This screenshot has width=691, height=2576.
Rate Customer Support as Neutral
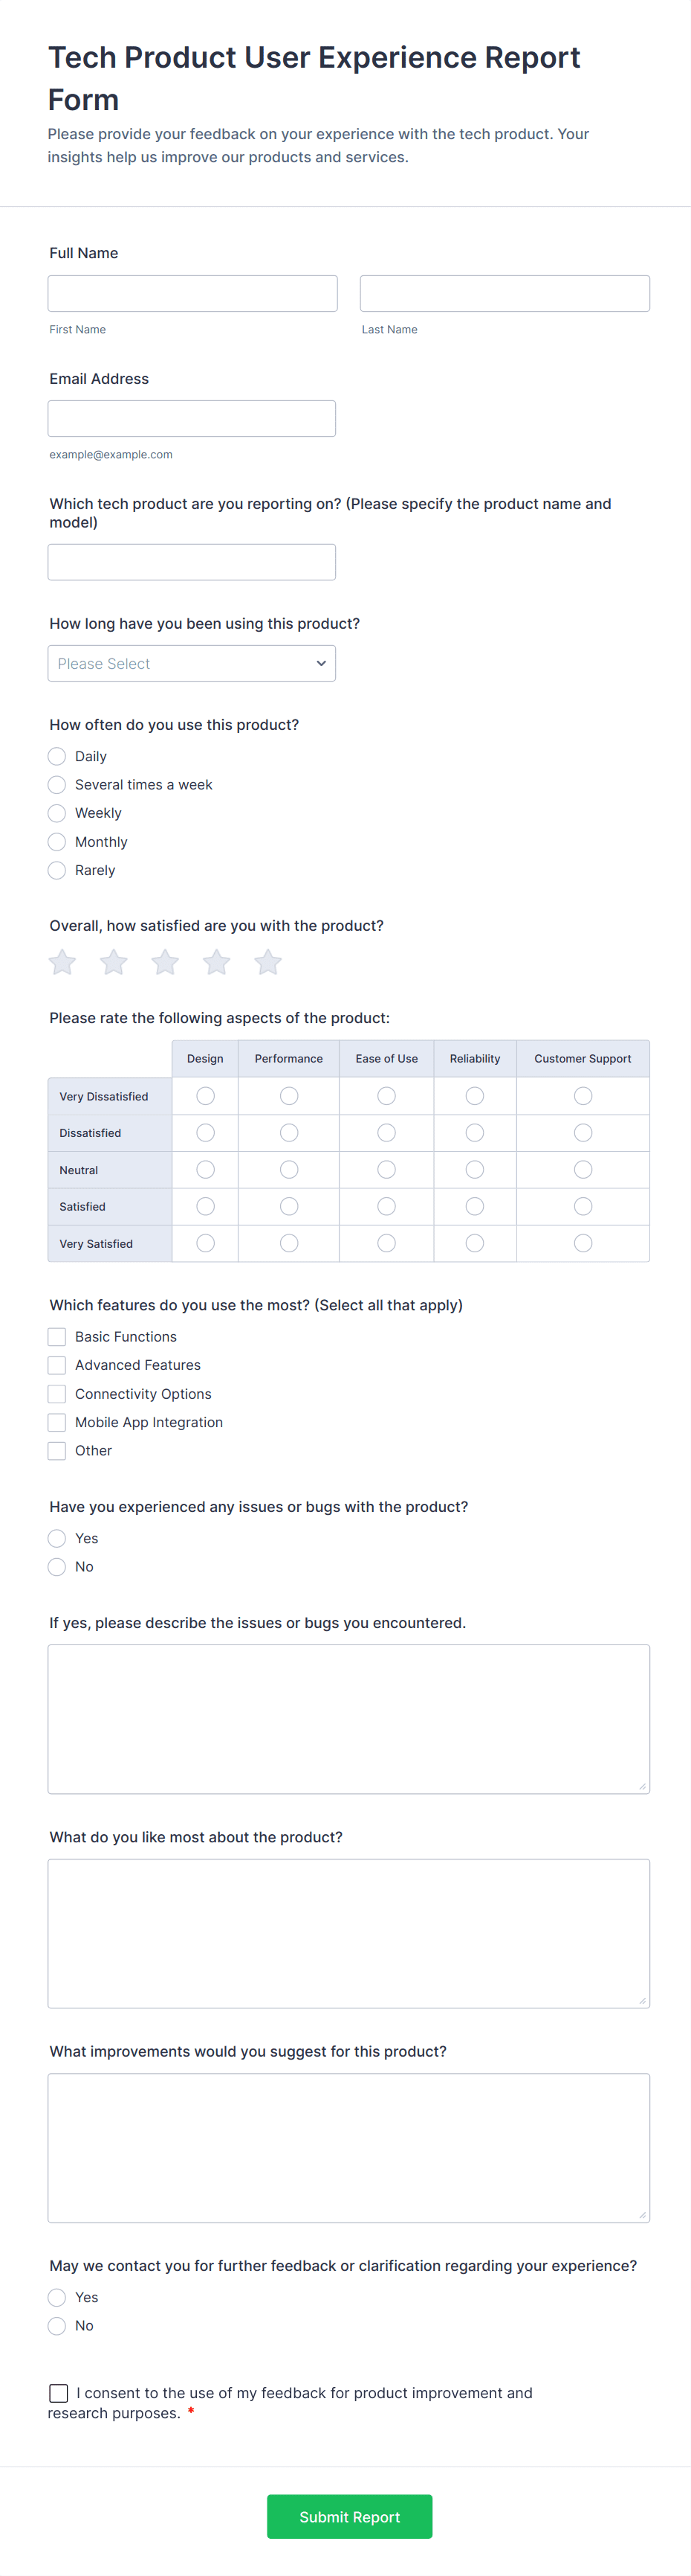pyautogui.click(x=583, y=1169)
